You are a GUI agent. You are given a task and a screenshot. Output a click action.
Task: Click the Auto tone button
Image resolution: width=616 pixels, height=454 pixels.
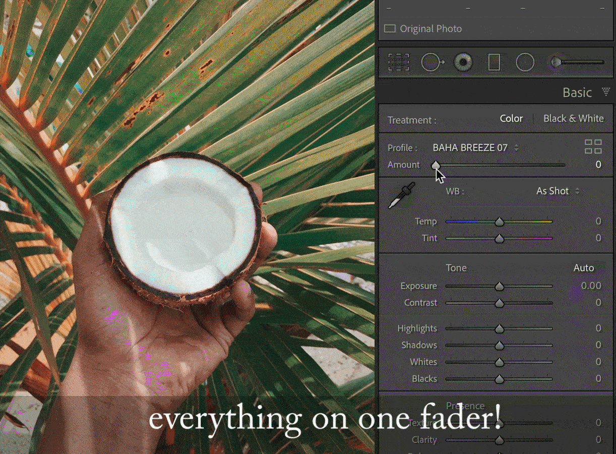[x=583, y=268]
